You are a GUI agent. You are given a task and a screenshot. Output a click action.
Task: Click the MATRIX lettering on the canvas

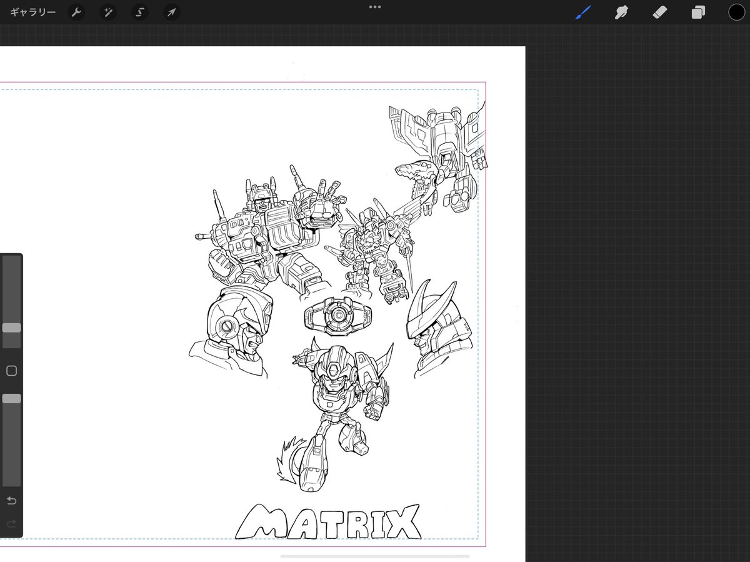[x=329, y=523]
